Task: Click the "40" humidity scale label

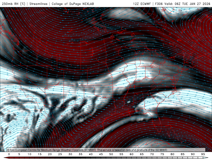Action: pos(91,154)
